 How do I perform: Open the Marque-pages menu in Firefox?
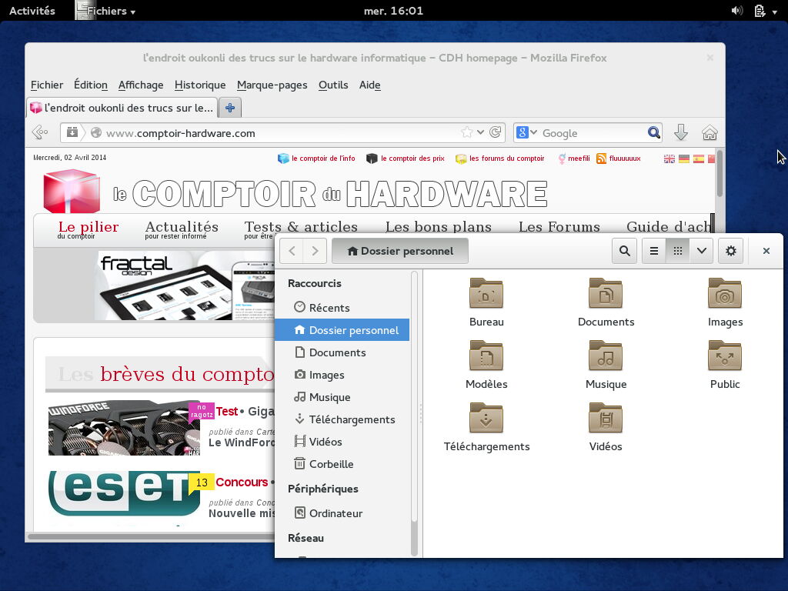[x=273, y=85]
